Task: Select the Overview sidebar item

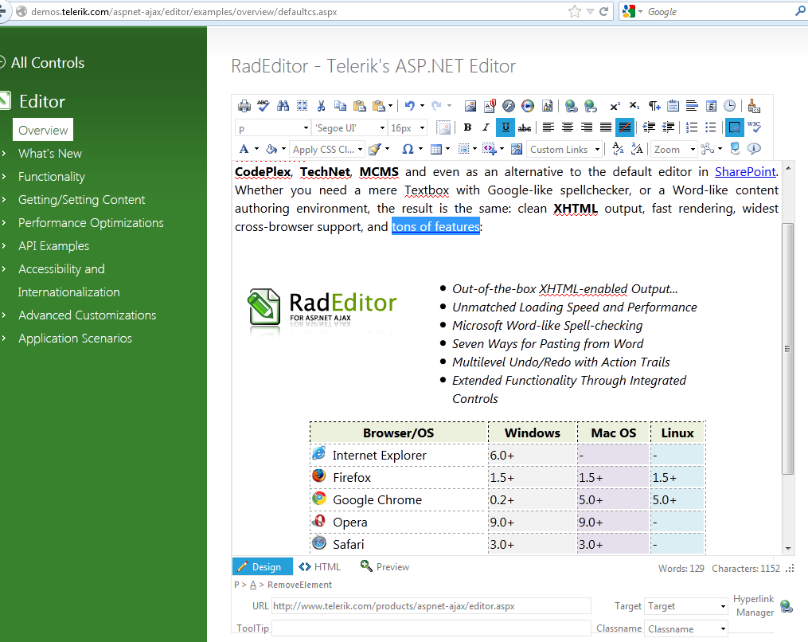Action: (43, 130)
